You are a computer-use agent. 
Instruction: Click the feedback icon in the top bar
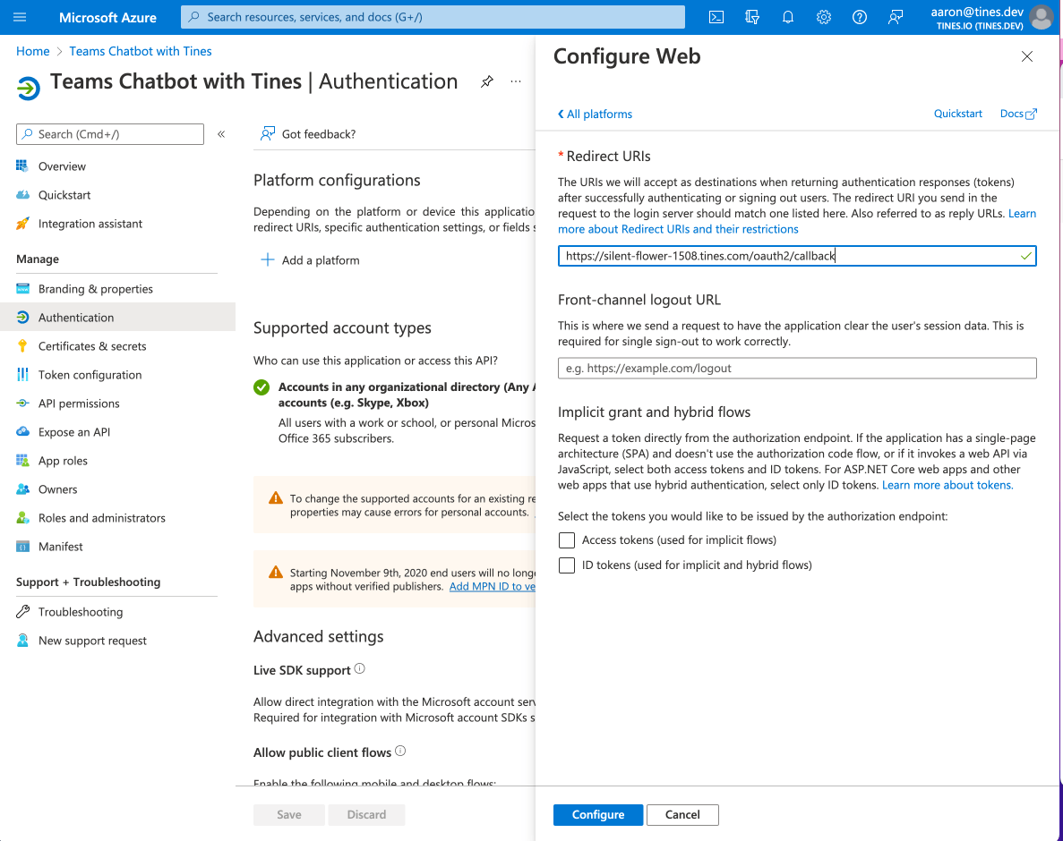[x=895, y=17]
